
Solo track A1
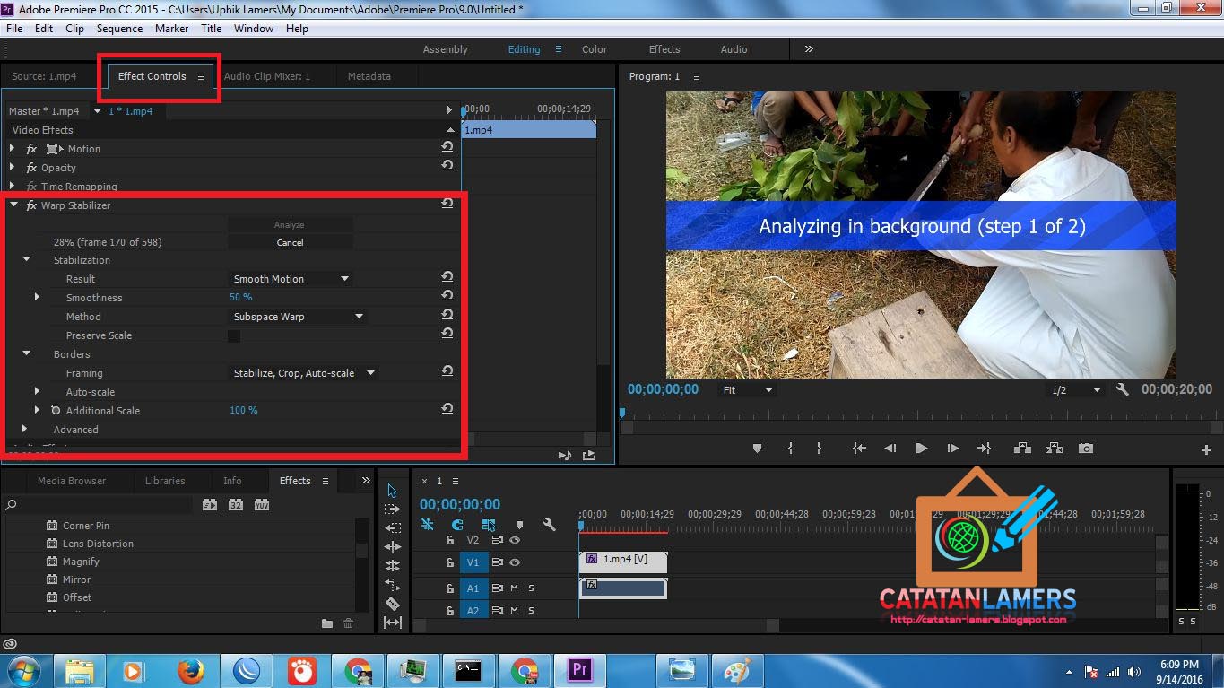531,588
